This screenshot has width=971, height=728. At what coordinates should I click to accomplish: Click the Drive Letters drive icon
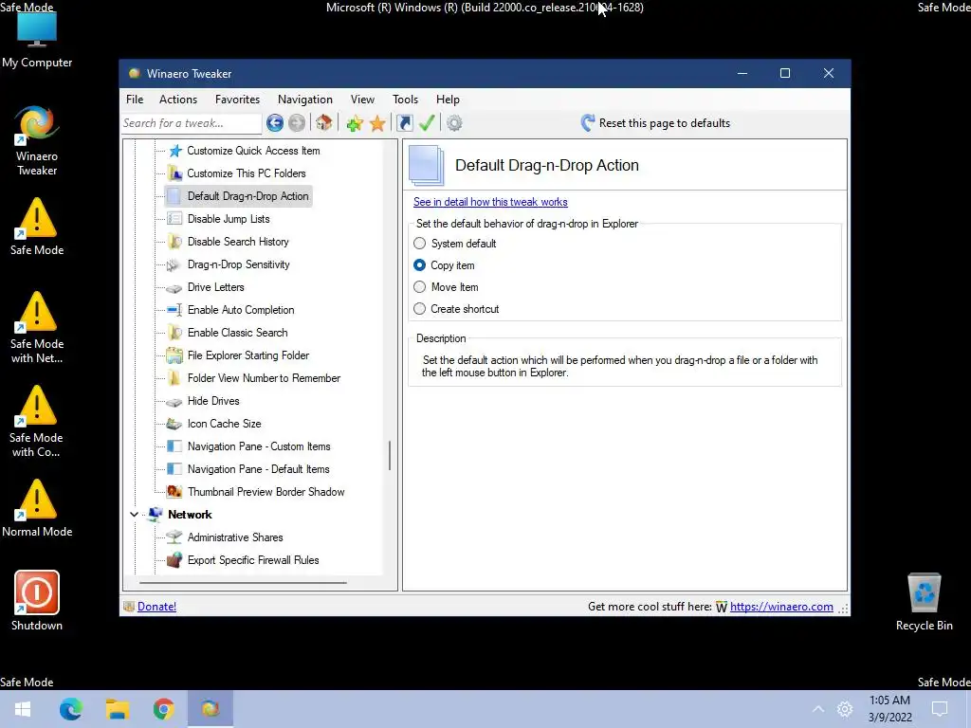tap(174, 288)
